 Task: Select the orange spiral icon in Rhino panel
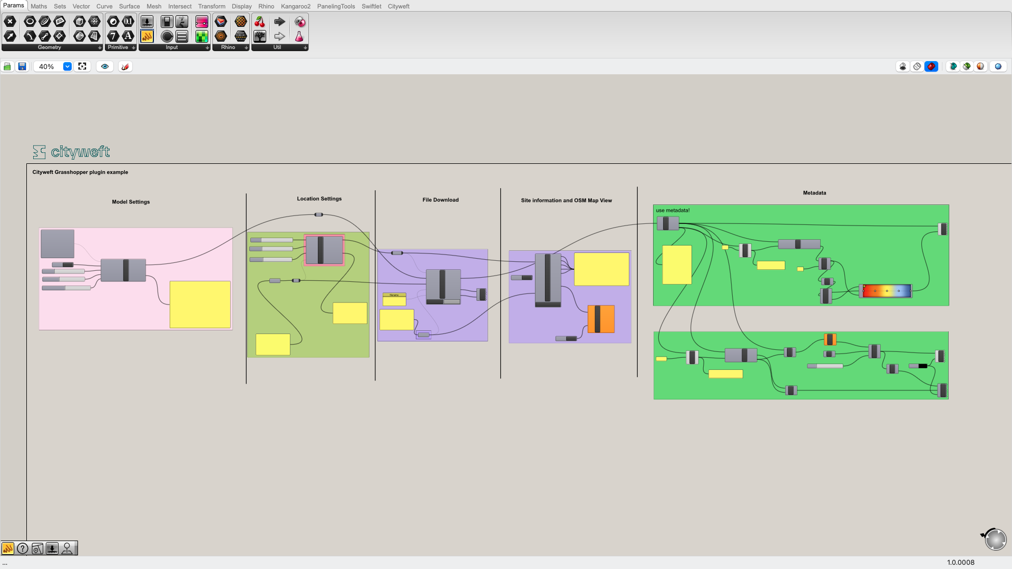click(221, 36)
